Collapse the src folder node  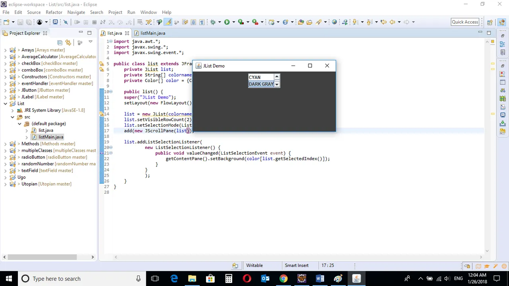pyautogui.click(x=13, y=117)
